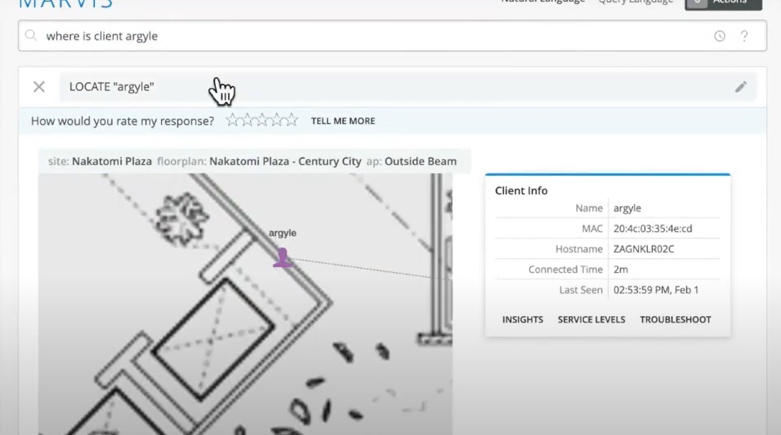Image resolution: width=781 pixels, height=435 pixels.
Task: Click the TELL ME MORE link
Action: (x=343, y=121)
